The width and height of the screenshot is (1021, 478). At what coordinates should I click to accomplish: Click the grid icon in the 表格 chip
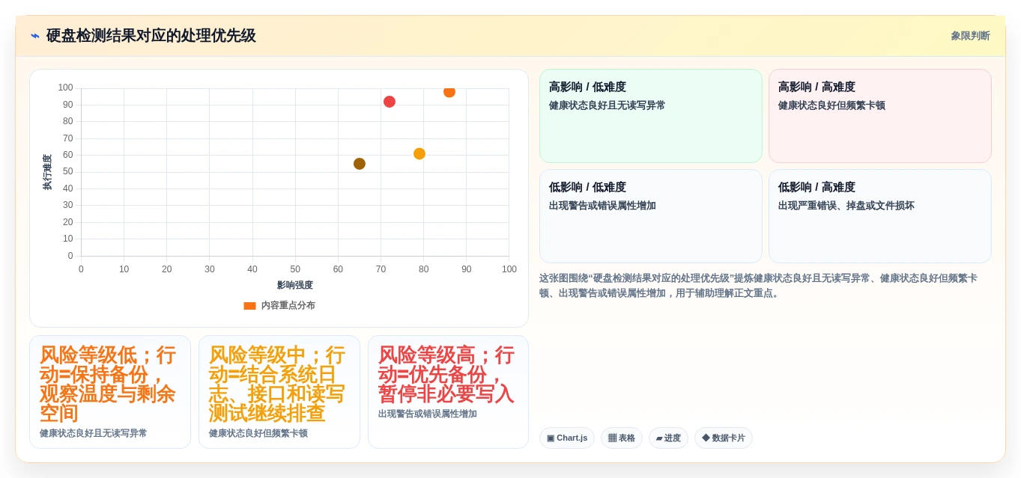point(612,438)
